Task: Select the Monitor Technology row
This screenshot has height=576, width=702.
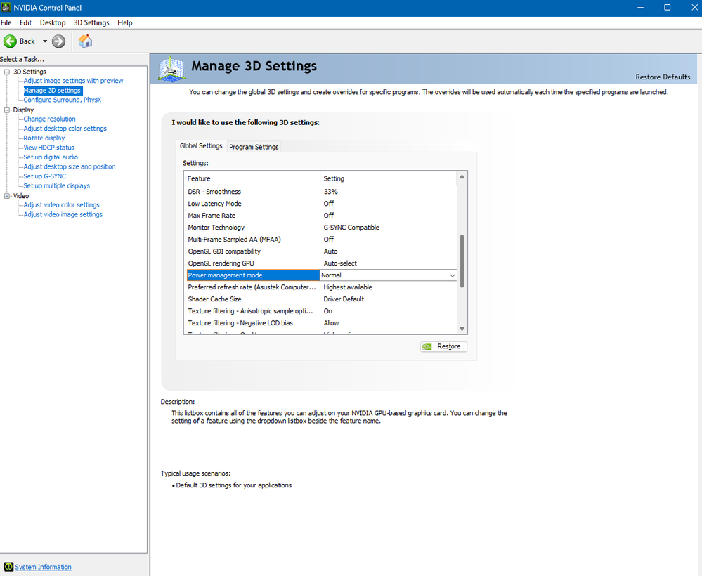Action: [x=320, y=228]
